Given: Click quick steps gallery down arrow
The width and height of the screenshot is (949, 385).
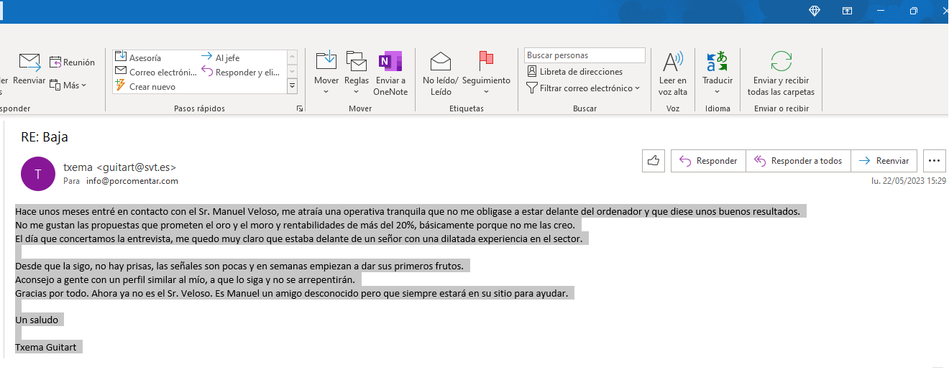Looking at the screenshot, I should click(293, 71).
